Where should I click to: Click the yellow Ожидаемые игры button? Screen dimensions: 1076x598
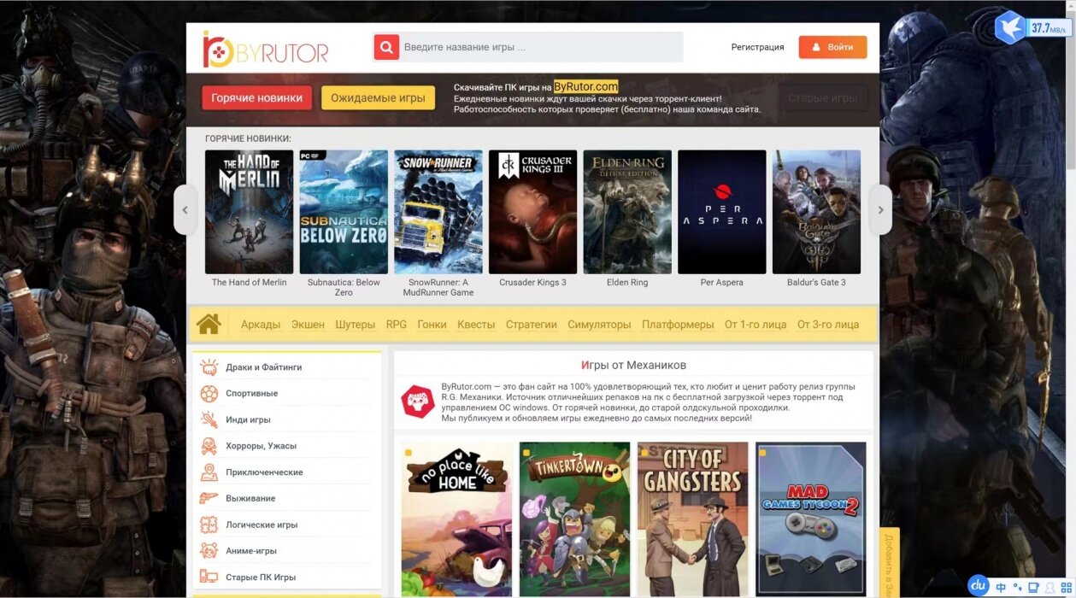[x=378, y=98]
